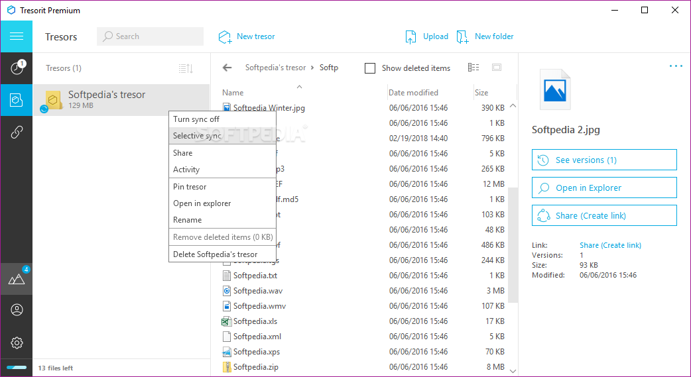Click the sort tresors icon
The image size is (691, 377).
[186, 68]
